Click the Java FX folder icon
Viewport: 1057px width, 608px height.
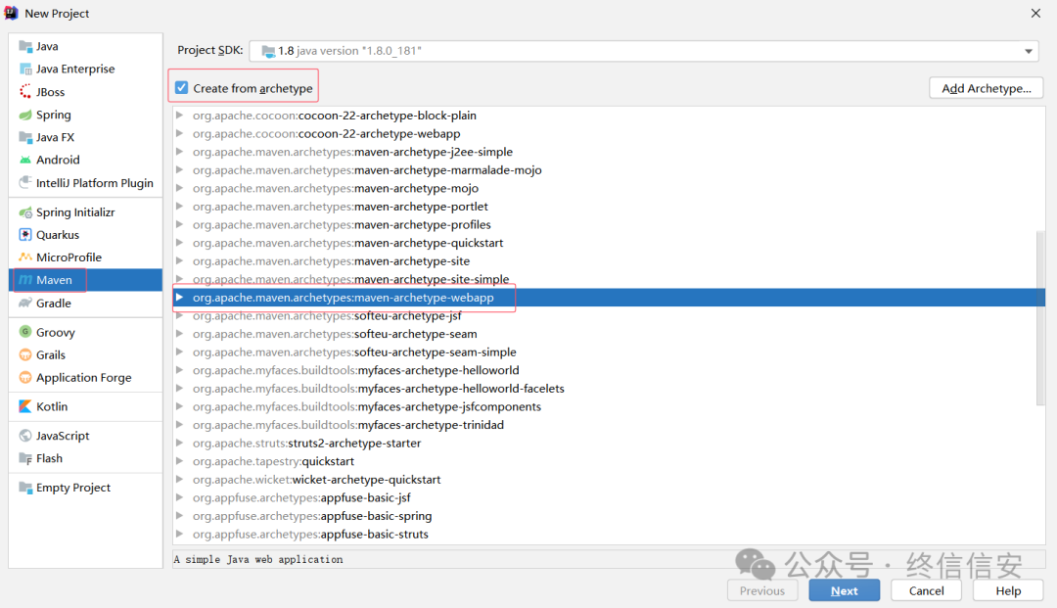click(25, 137)
